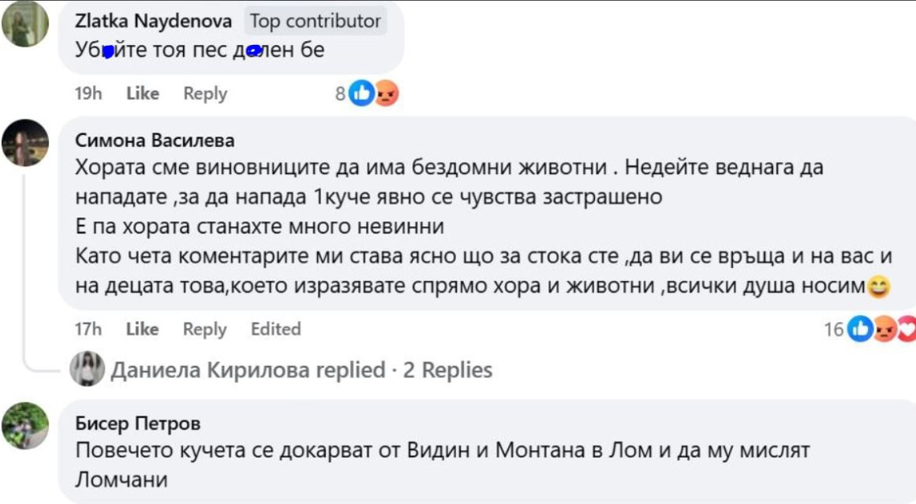Open the Zlatka Naydenova name link
Screen dimensions: 916x504
153,22
